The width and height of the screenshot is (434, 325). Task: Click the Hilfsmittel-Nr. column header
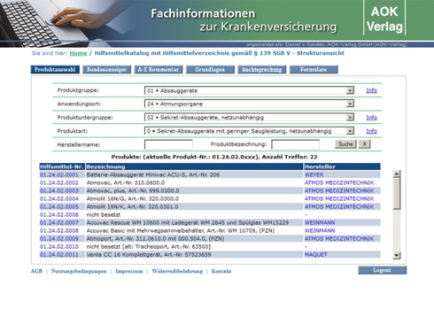coord(62,166)
